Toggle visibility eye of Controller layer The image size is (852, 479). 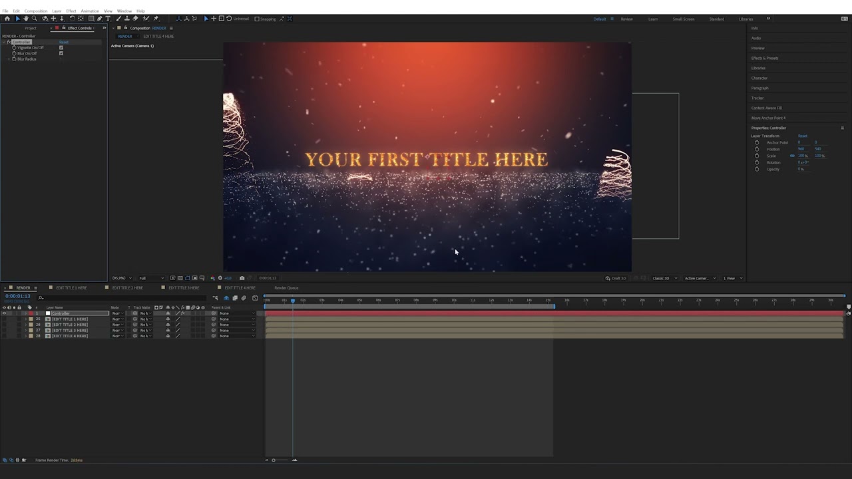[x=4, y=313]
